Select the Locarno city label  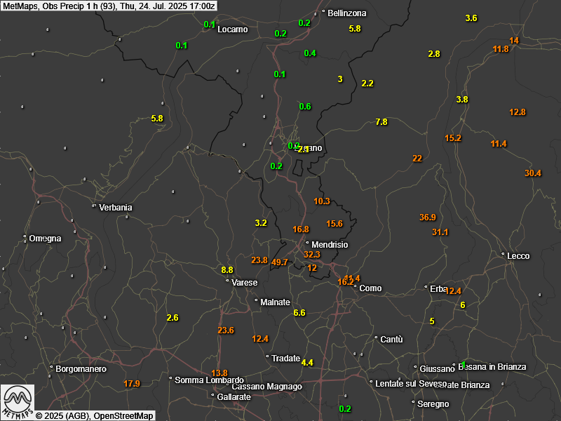click(233, 29)
